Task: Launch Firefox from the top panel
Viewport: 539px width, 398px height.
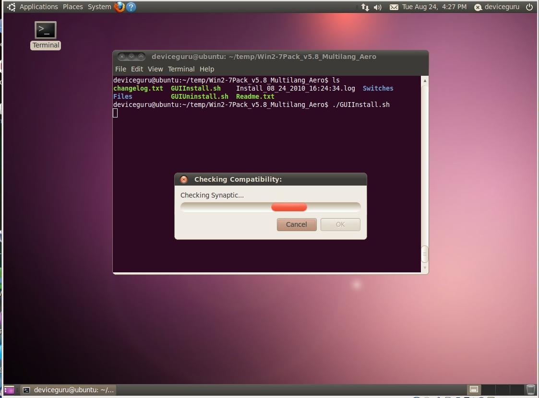Action: click(x=120, y=7)
